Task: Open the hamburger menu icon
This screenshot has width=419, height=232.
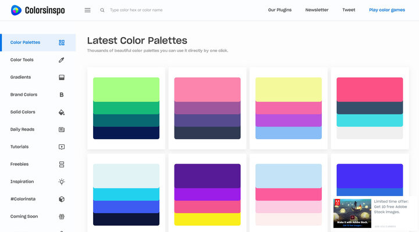Action: 87,10
